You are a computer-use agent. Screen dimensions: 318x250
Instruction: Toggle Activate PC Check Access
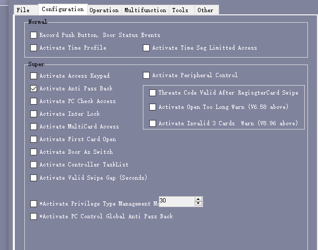coord(33,101)
